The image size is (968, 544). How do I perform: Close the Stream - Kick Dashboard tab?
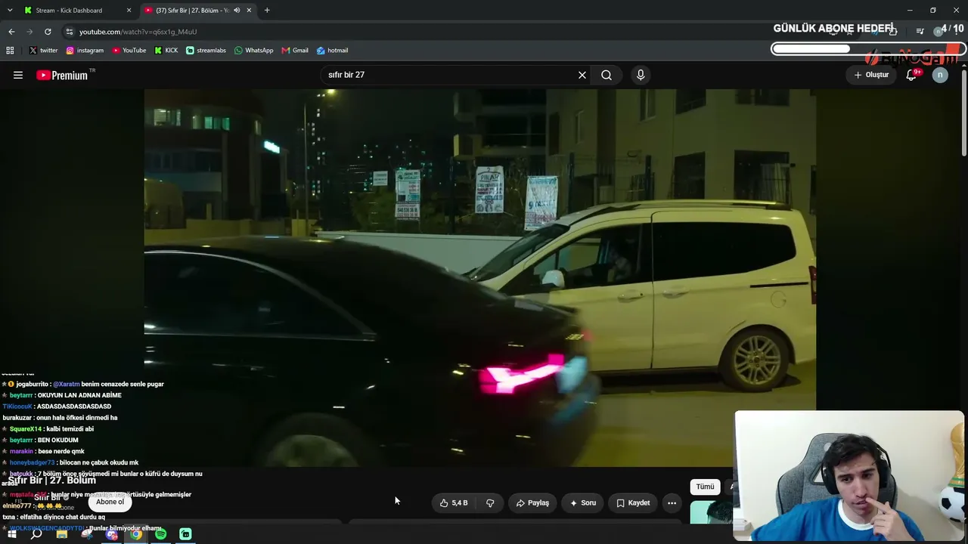(129, 11)
